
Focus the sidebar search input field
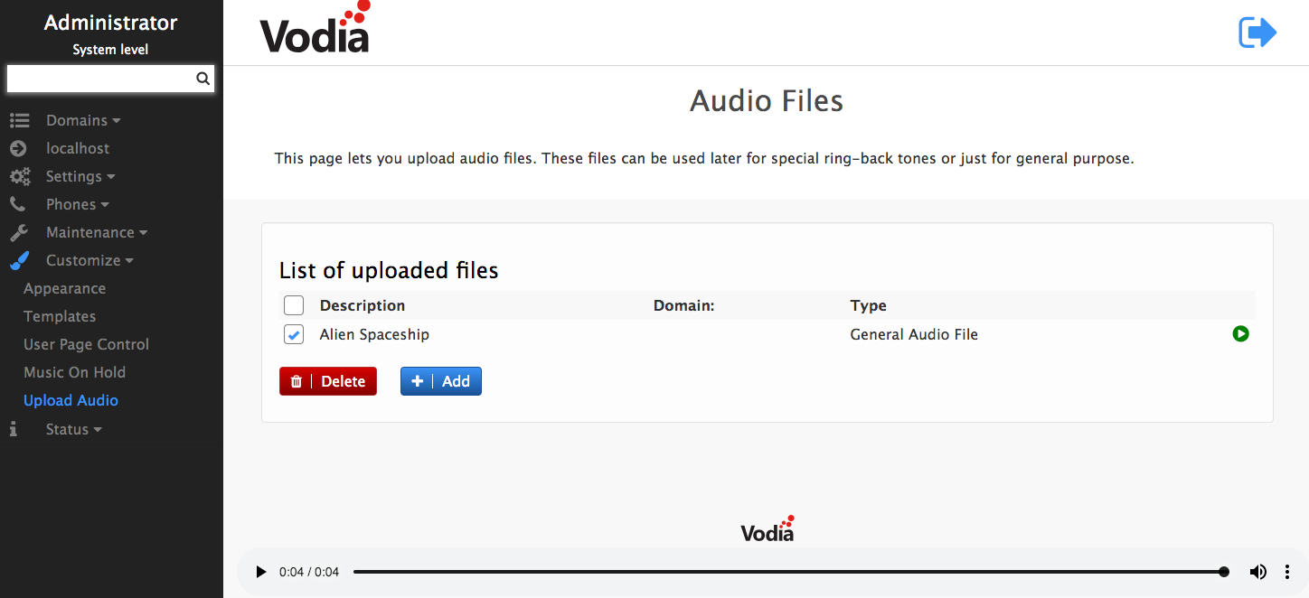point(99,79)
